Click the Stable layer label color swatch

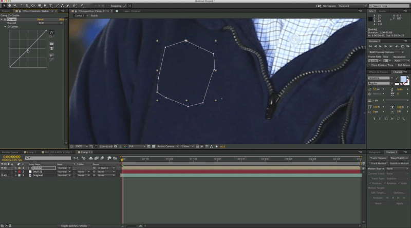tap(20, 168)
